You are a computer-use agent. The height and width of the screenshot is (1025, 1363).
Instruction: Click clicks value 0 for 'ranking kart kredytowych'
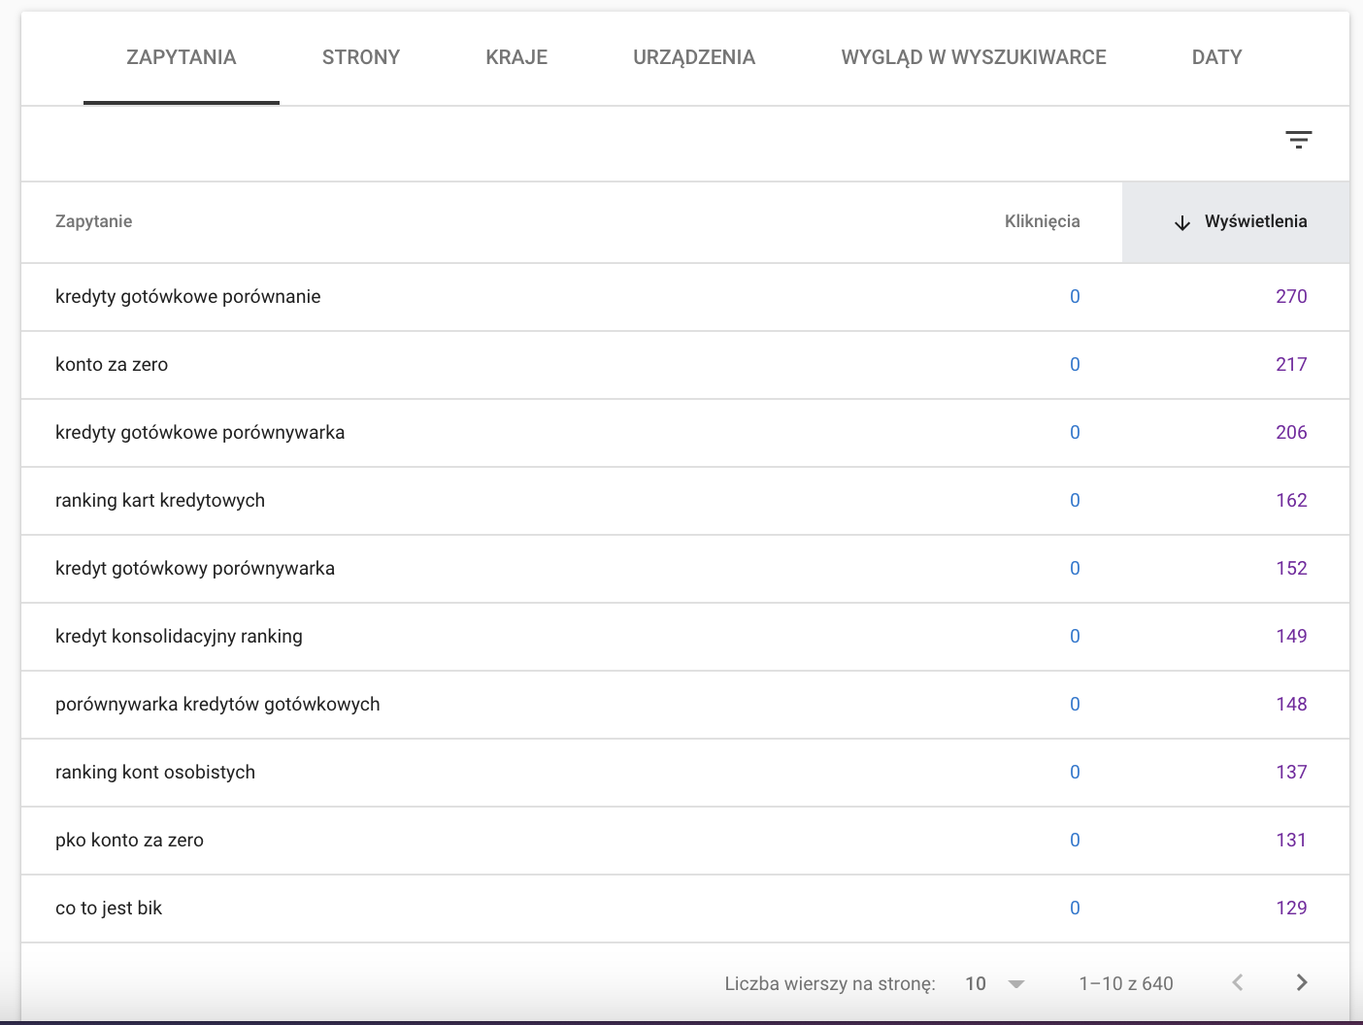tap(1075, 500)
